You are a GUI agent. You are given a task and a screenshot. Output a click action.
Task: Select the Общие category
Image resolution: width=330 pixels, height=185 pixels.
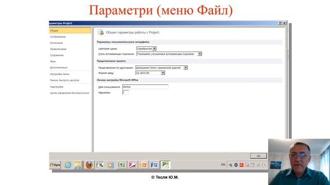click(70, 30)
